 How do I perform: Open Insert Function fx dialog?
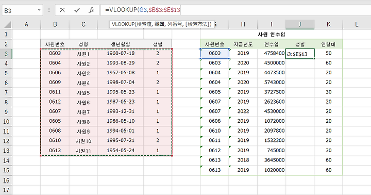[x=91, y=10]
